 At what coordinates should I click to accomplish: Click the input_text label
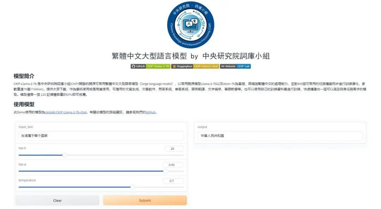click(x=25, y=127)
